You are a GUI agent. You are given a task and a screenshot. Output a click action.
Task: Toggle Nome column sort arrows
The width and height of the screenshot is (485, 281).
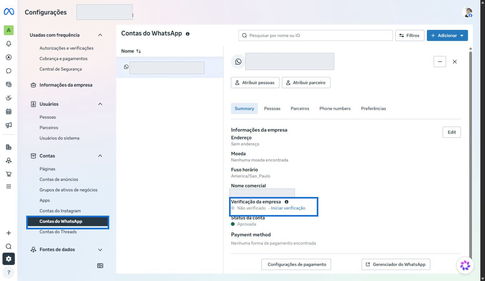(x=139, y=51)
